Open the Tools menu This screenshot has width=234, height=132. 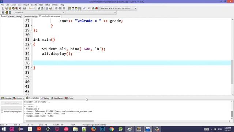[x=41, y=5]
